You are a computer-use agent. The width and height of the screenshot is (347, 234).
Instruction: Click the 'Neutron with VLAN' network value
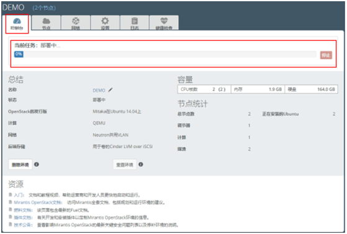click(110, 135)
